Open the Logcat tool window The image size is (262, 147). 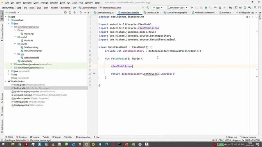(56, 137)
